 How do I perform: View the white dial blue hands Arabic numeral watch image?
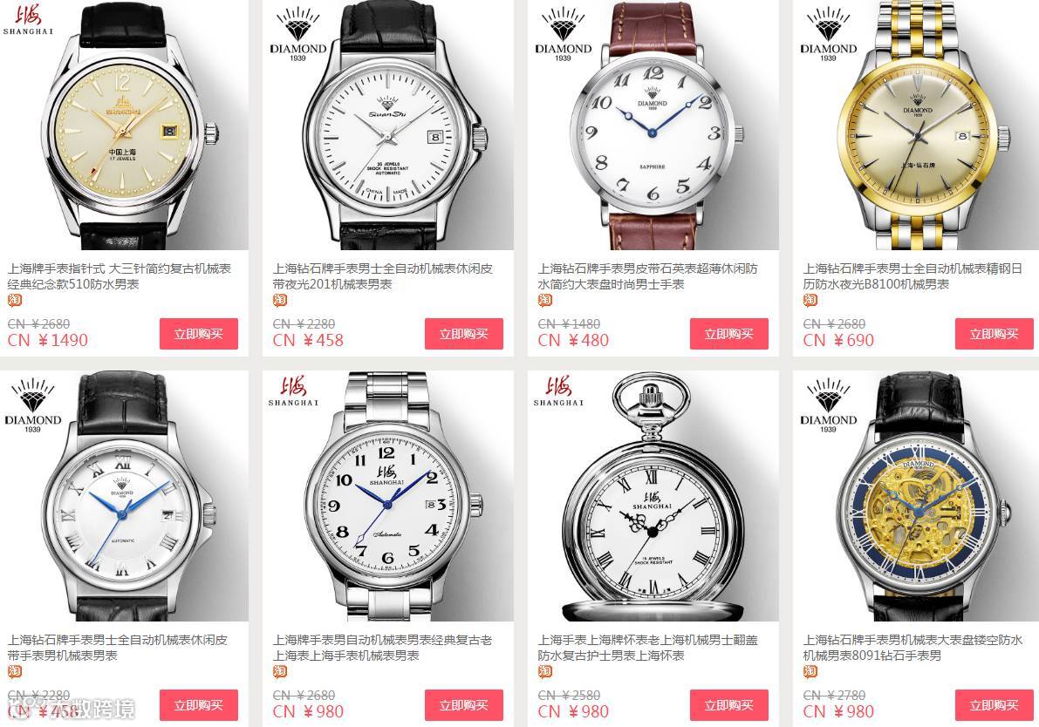pos(653,126)
